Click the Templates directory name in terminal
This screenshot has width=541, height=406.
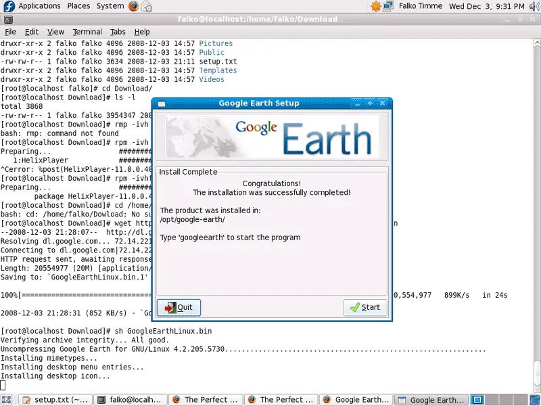pyautogui.click(x=218, y=70)
